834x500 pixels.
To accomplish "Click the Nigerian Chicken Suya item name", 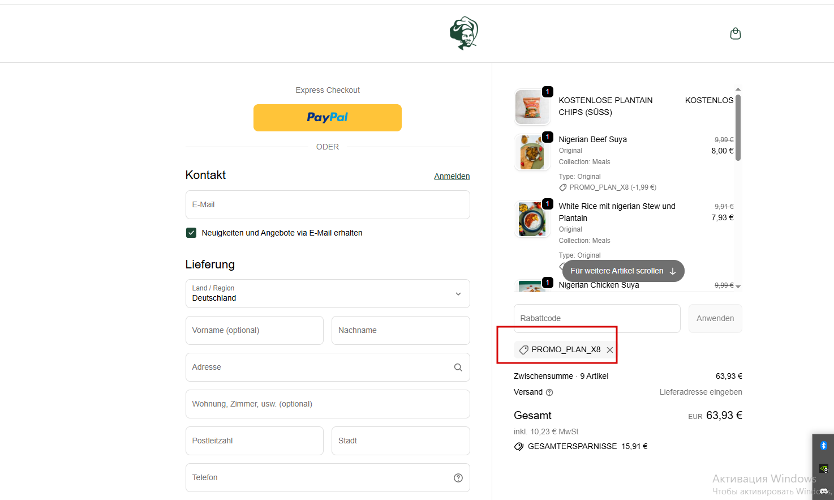I will (x=599, y=285).
